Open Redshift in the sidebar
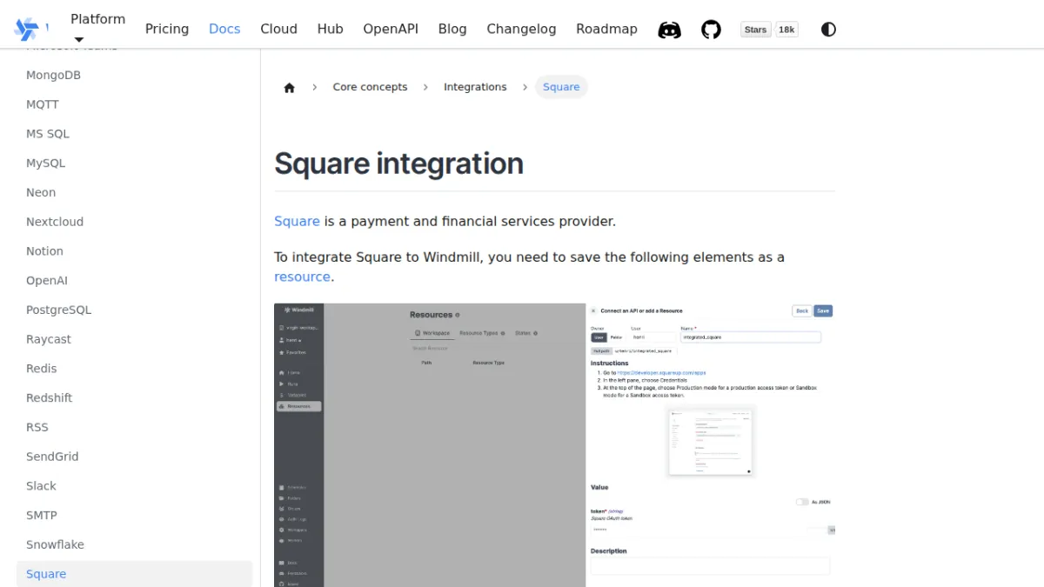Image resolution: width=1044 pixels, height=587 pixels. pyautogui.click(x=135, y=397)
